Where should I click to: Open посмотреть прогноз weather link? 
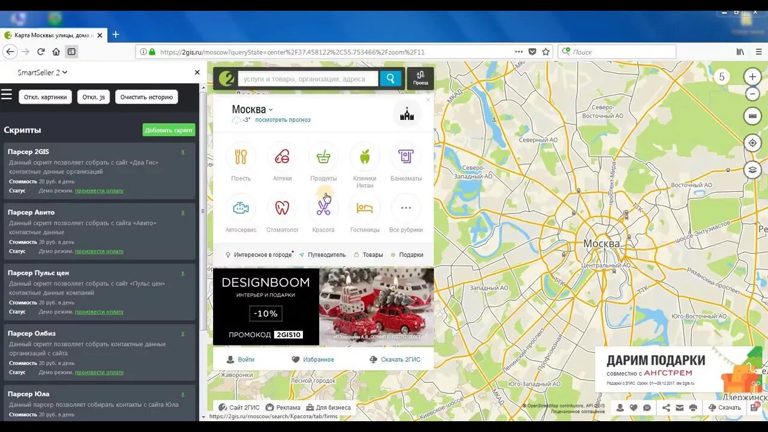pyautogui.click(x=283, y=120)
